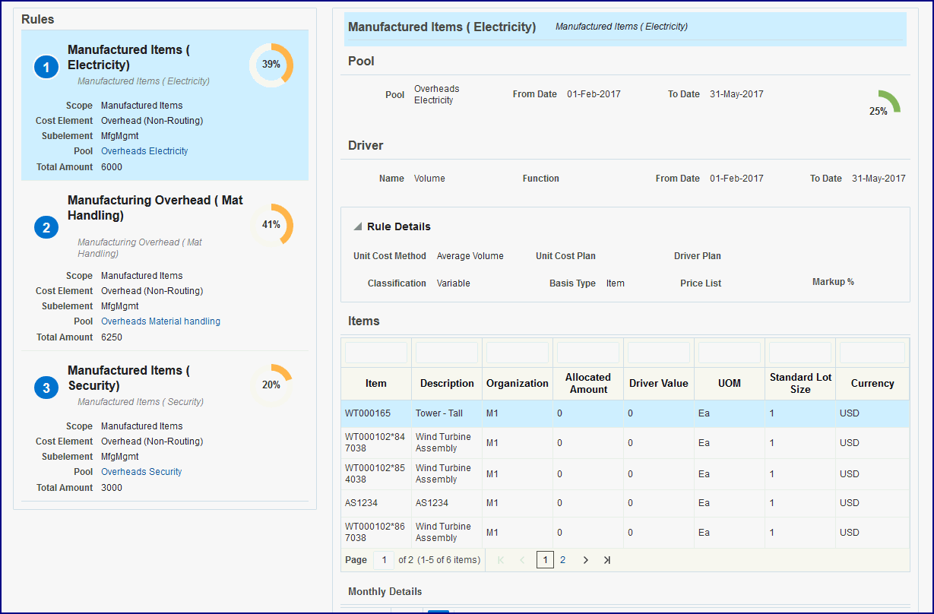Click the rule number 1 badge icon

[46, 68]
